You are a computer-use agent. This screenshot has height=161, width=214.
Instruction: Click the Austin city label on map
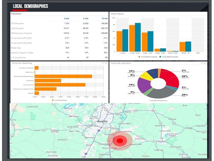[x=102, y=121]
